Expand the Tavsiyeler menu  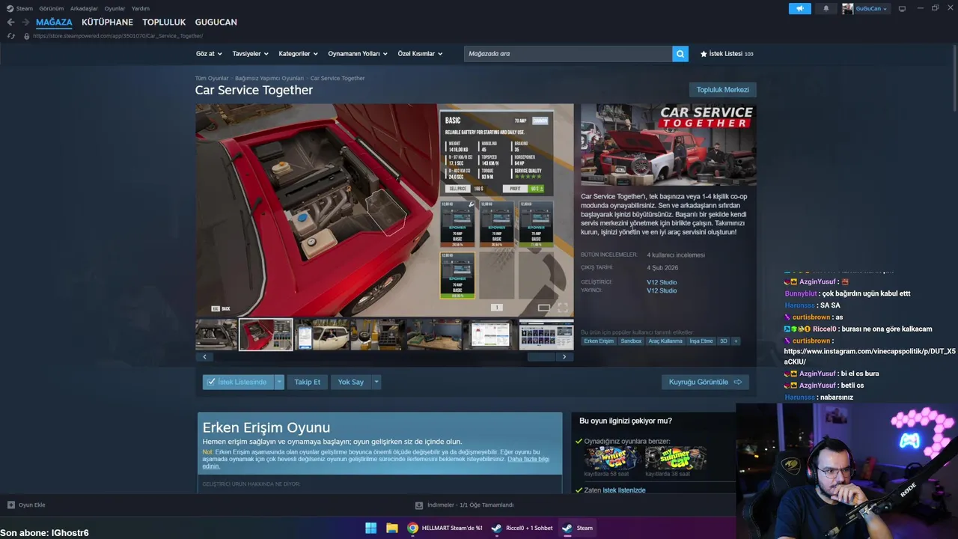(251, 54)
